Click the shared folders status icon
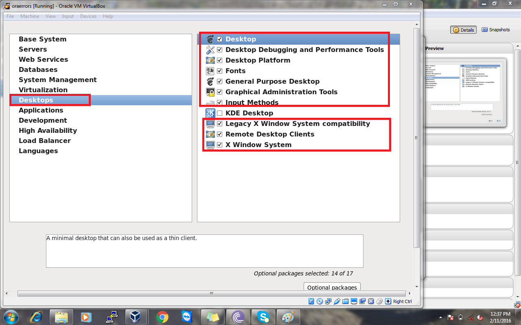The width and height of the screenshot is (521, 325). coord(346,301)
